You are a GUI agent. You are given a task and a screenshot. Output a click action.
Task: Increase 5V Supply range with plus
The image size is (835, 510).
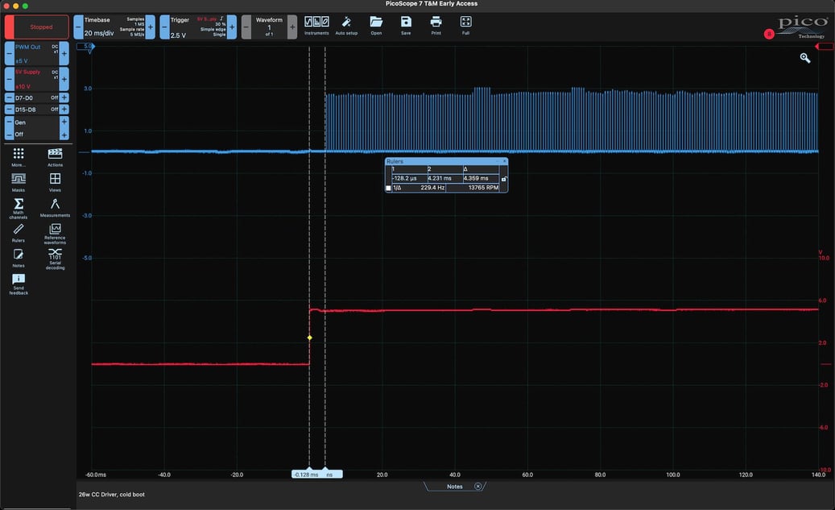click(64, 79)
